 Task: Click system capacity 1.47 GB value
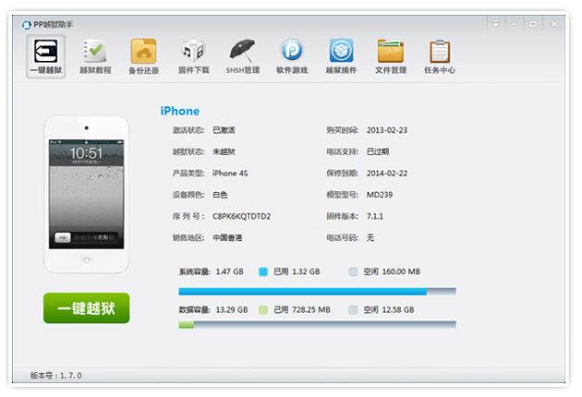coord(229,272)
